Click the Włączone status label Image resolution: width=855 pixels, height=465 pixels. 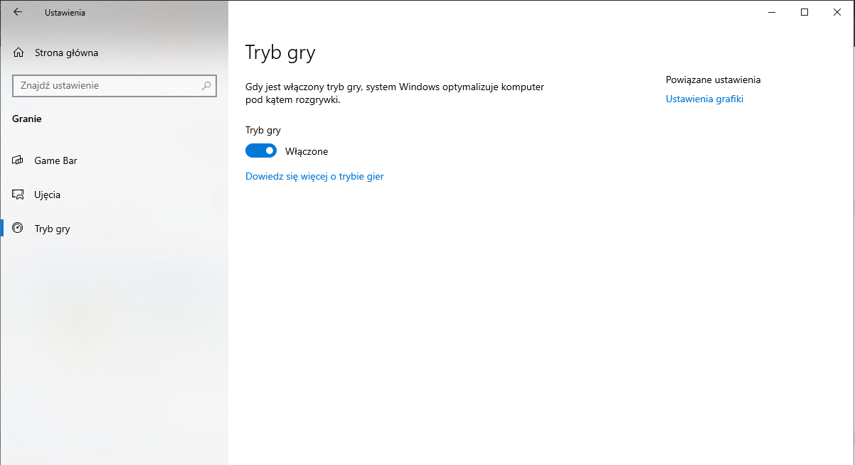[x=307, y=151]
